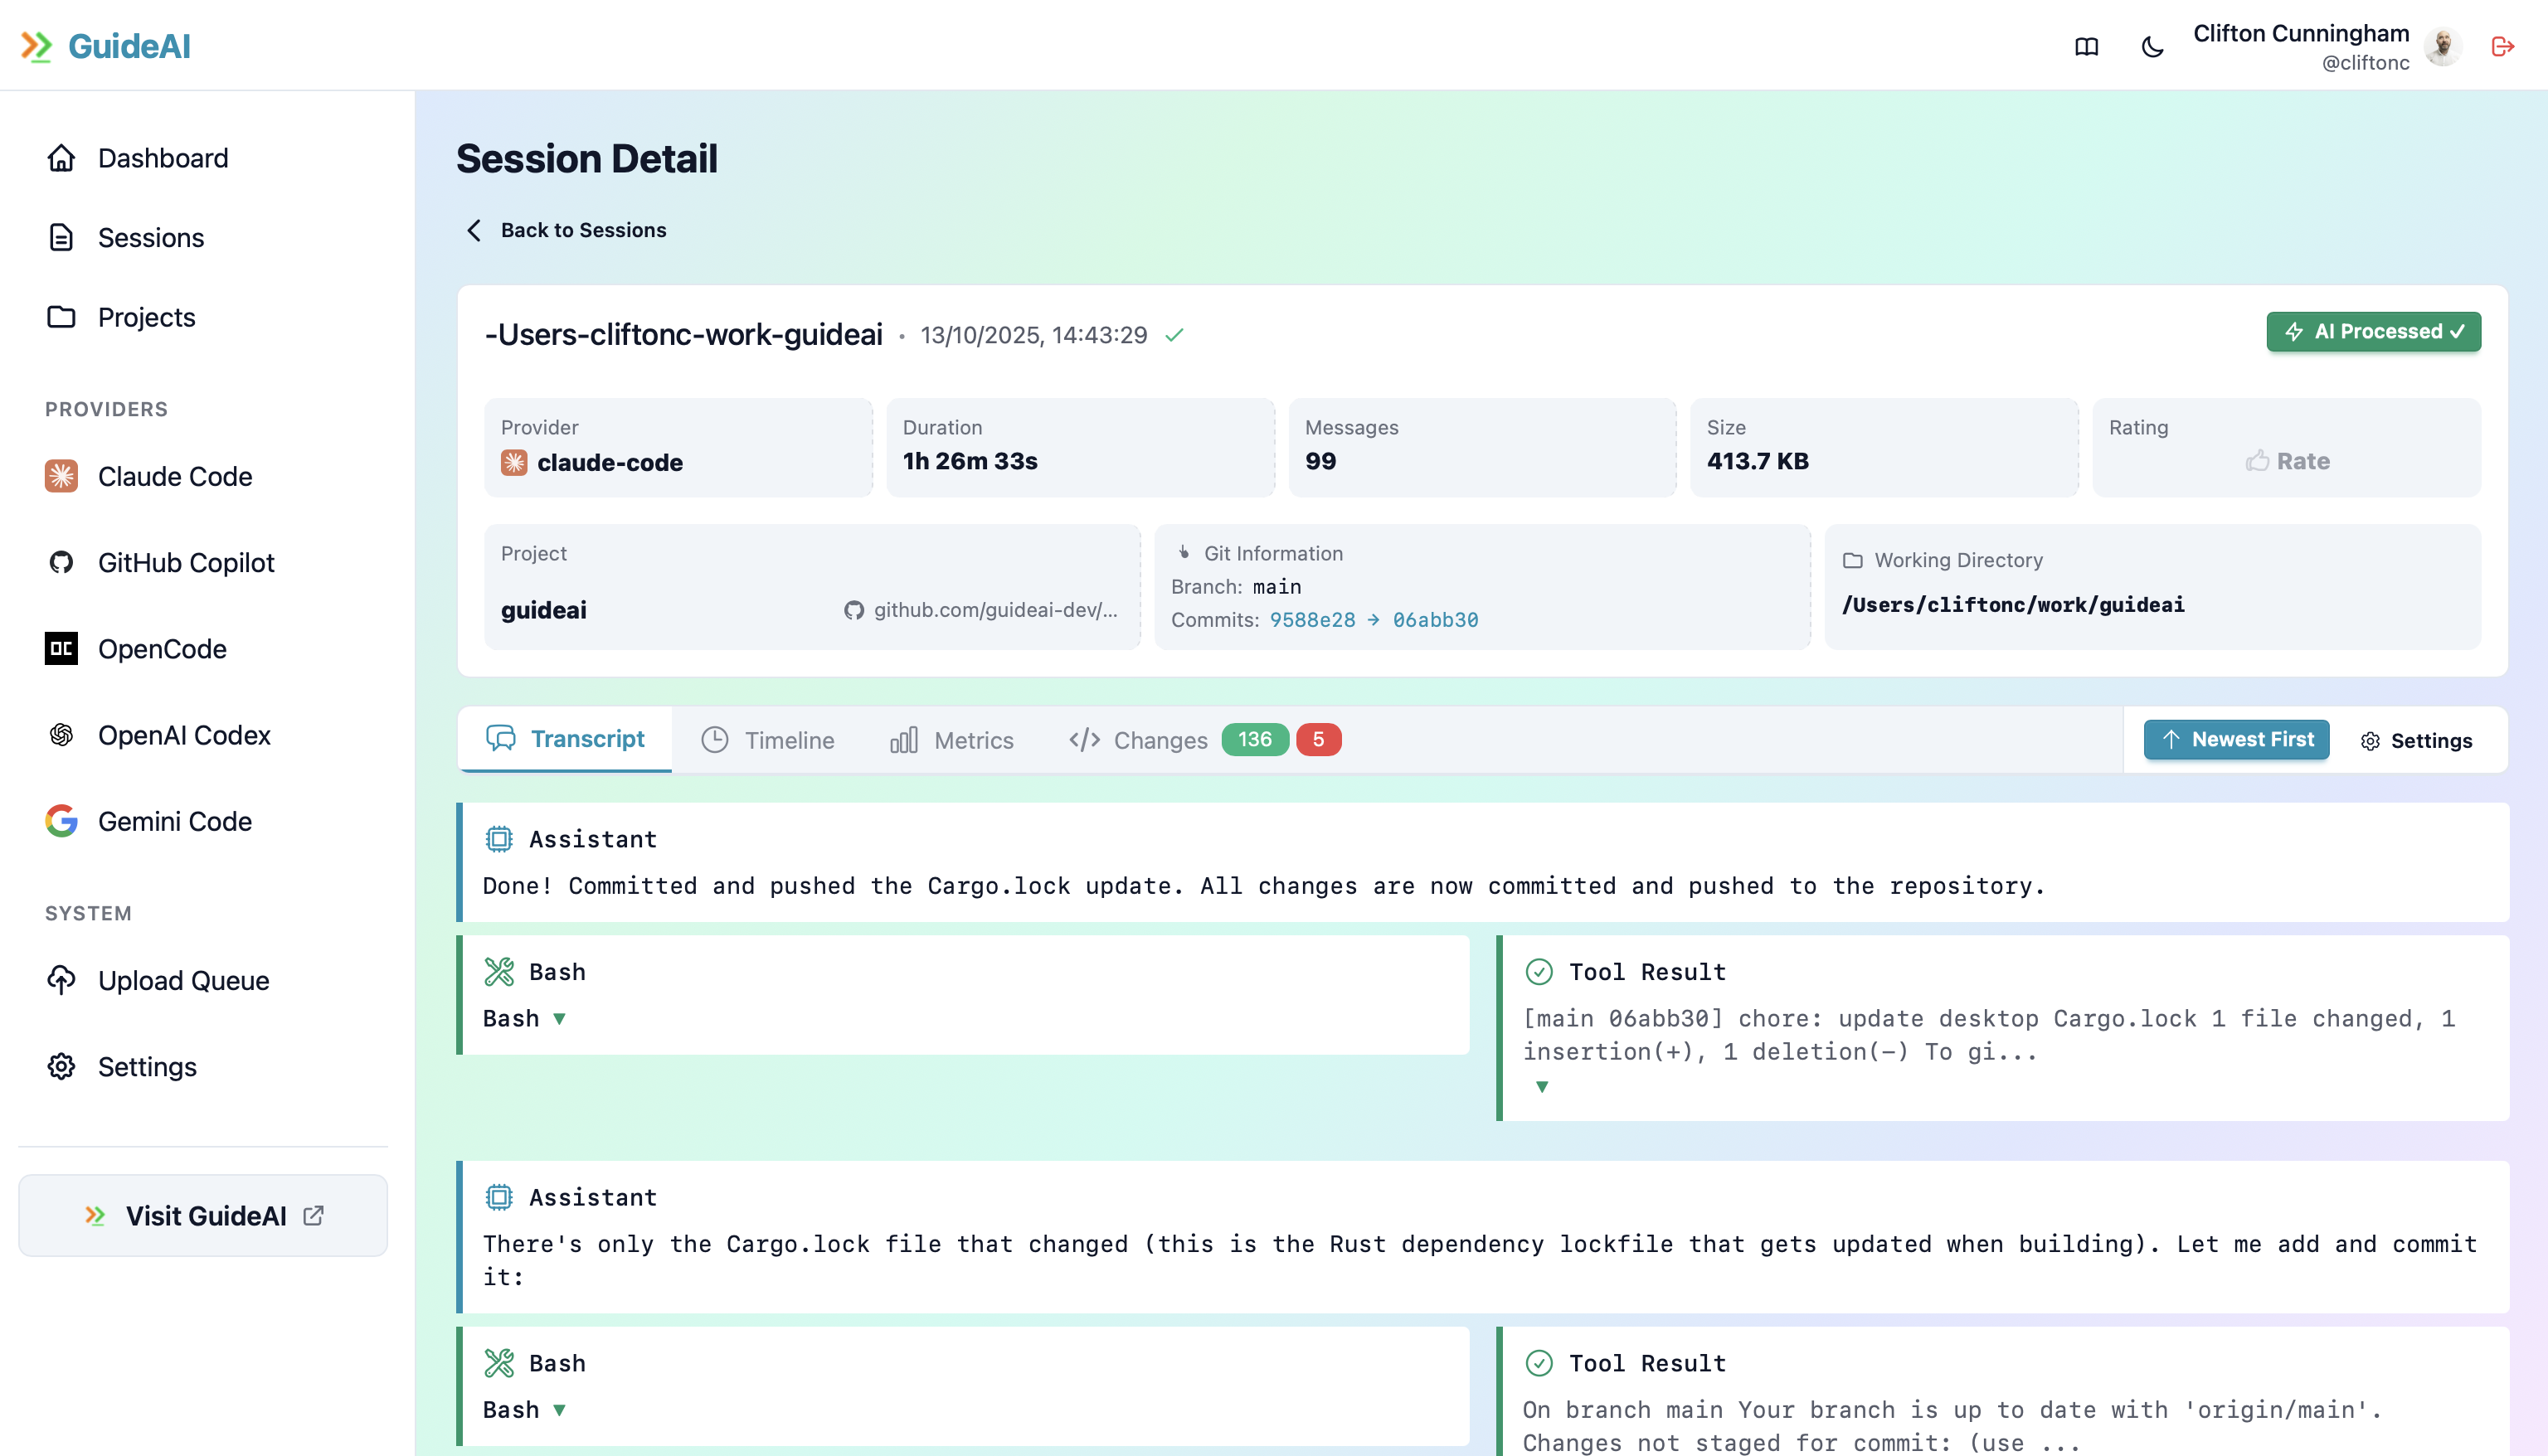Open GitHub Copilot provider page
Viewport: 2548px width, 1456px height.
click(185, 562)
